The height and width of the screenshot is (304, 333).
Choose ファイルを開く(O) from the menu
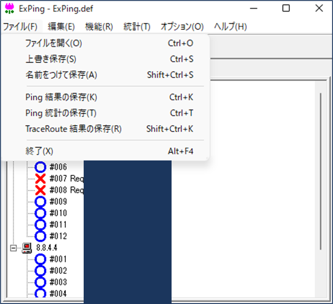[105, 43]
